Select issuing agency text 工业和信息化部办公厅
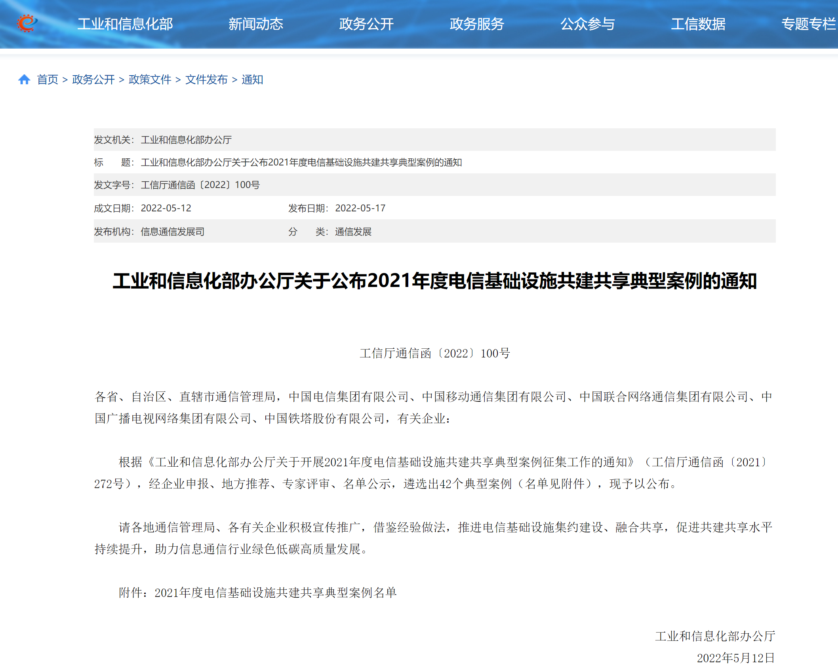The image size is (838, 665). tap(186, 140)
